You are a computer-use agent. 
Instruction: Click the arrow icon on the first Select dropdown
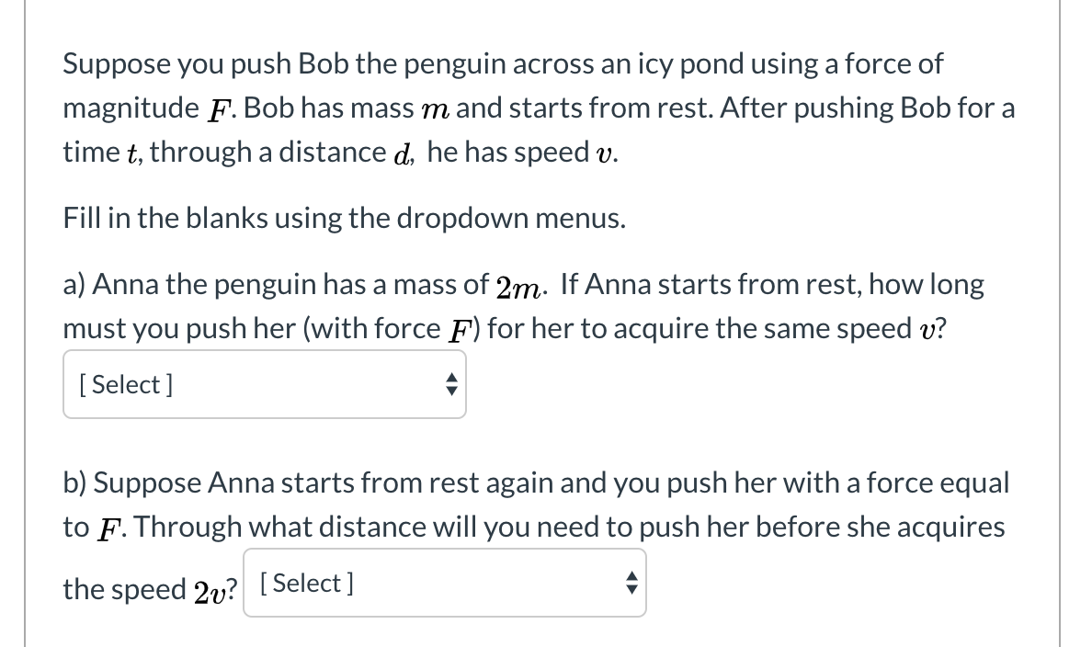[x=451, y=385]
